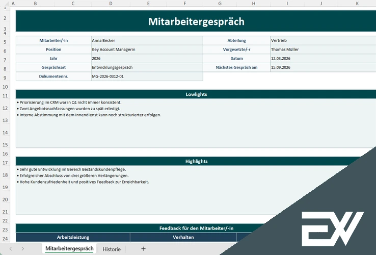Add a new sheet with plus icon
Image resolution: width=376 pixels, height=255 pixels.
143,249
